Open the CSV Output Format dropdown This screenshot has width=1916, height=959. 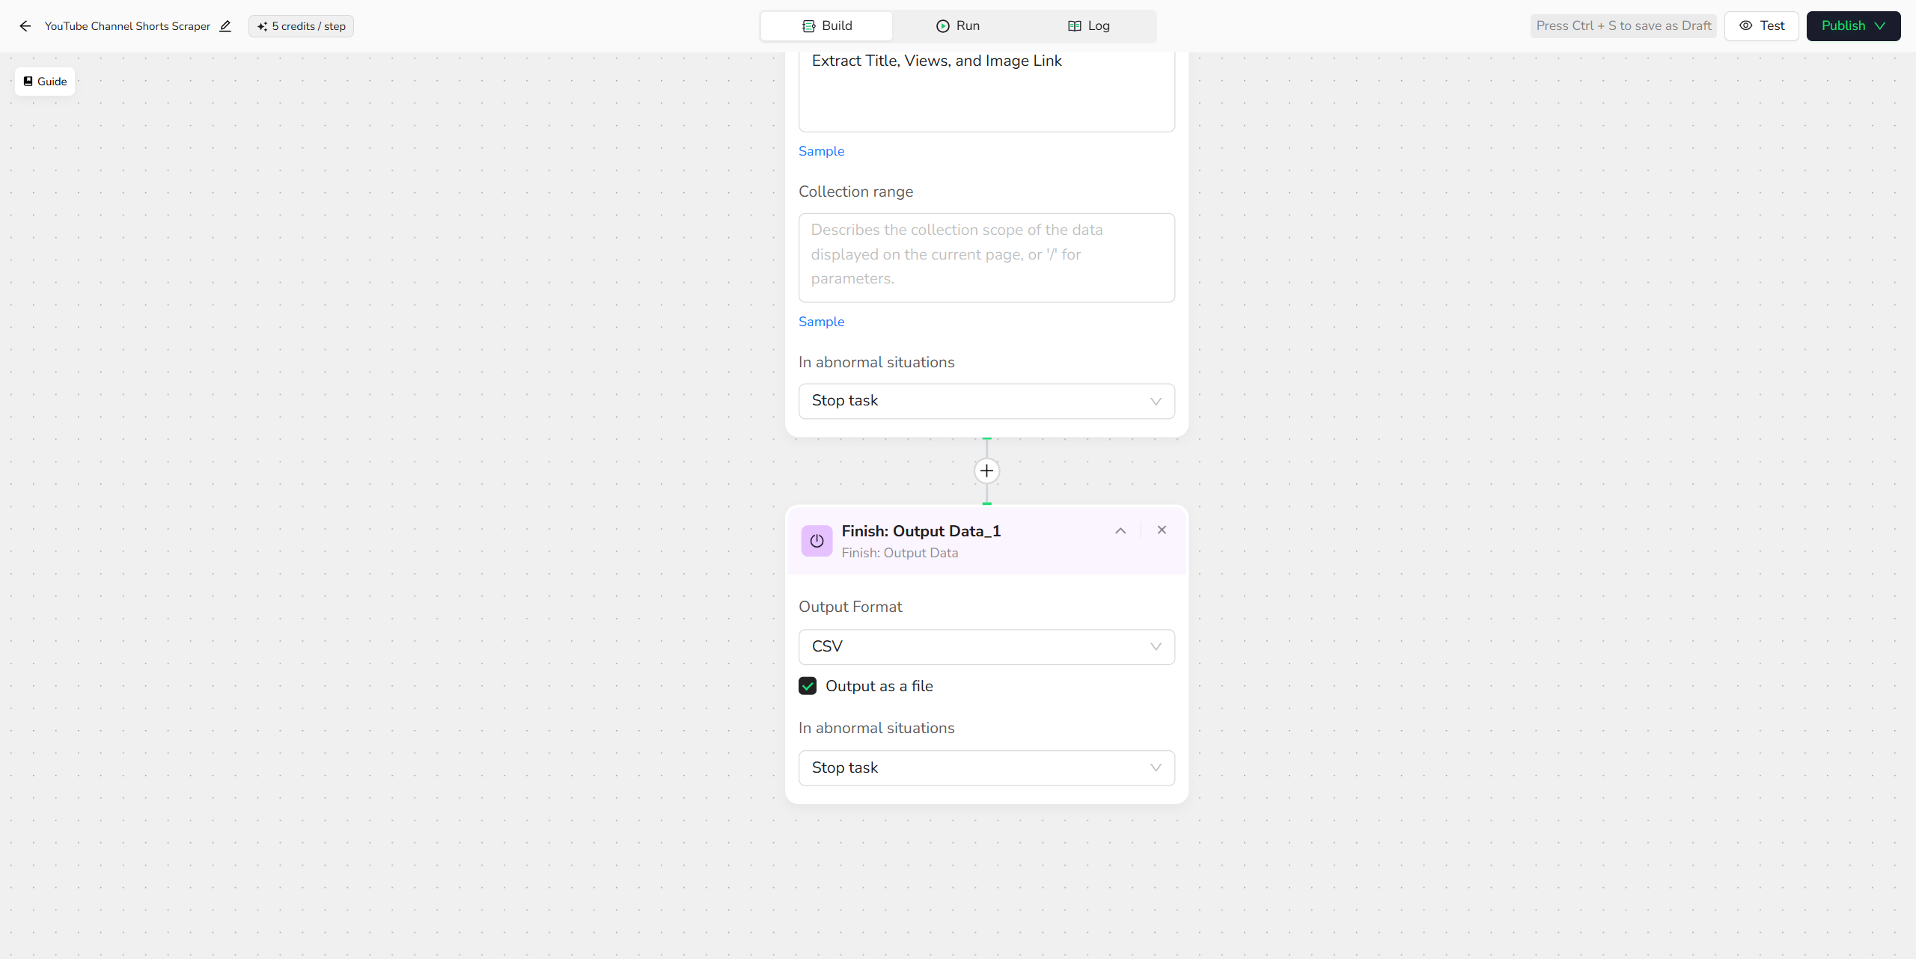tap(986, 647)
